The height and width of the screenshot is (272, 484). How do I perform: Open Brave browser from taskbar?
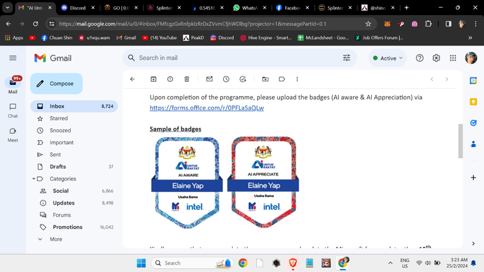pyautogui.click(x=292, y=263)
